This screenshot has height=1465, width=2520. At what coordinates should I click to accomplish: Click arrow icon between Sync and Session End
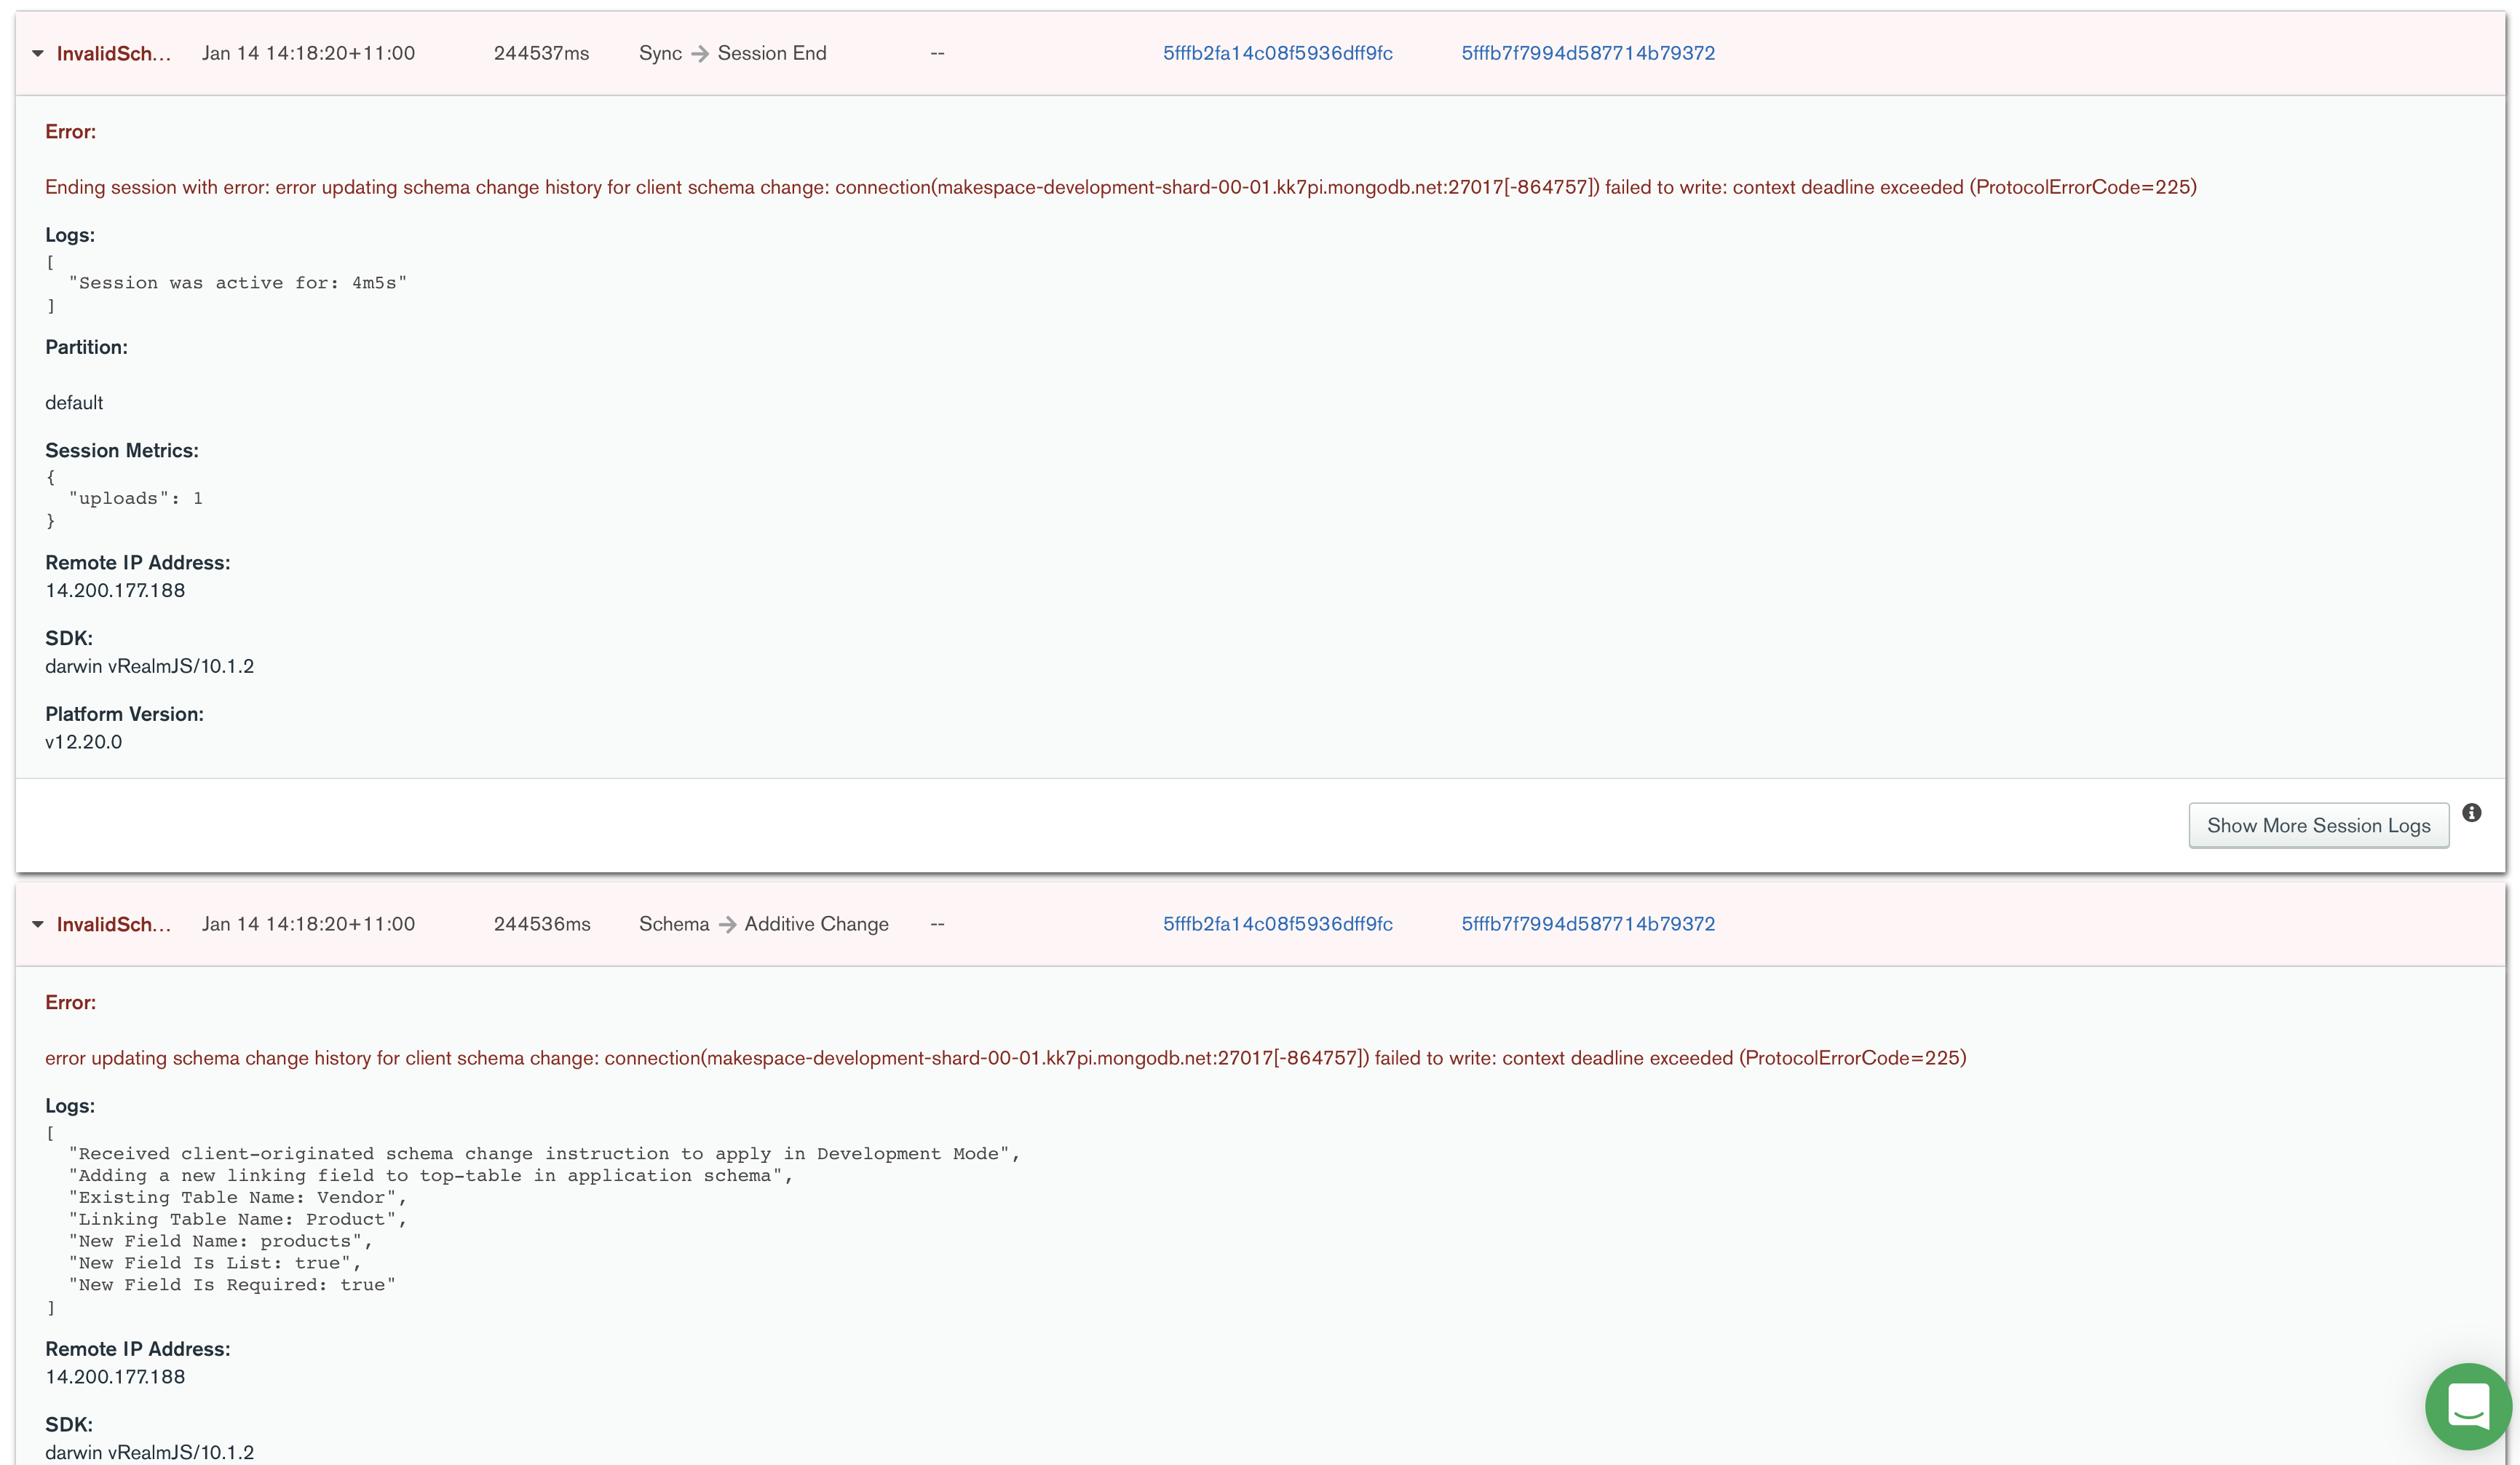point(700,54)
